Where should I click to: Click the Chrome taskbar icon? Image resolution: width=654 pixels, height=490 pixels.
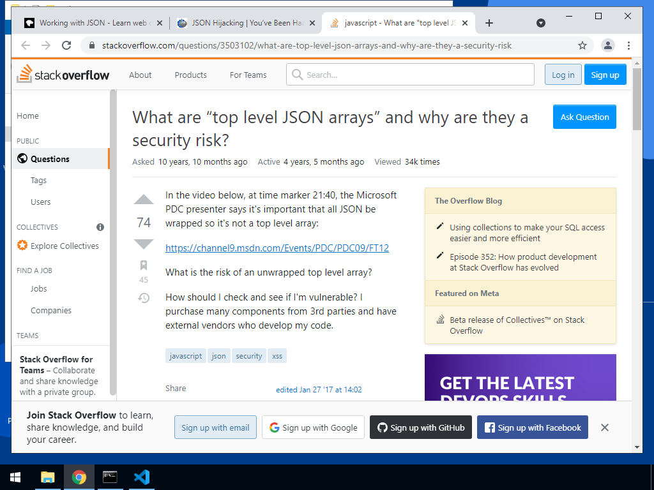(x=79, y=477)
